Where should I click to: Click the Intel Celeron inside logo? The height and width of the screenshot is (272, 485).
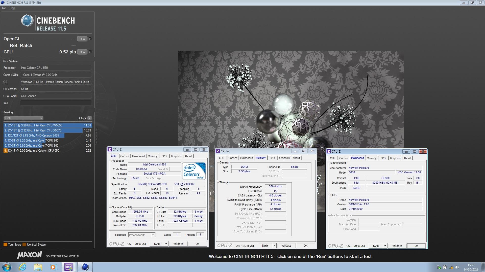click(x=194, y=171)
